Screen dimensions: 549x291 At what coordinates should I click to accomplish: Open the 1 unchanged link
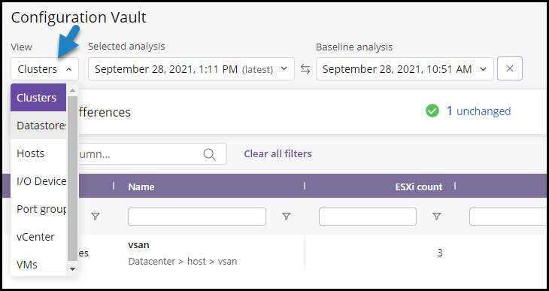(478, 111)
